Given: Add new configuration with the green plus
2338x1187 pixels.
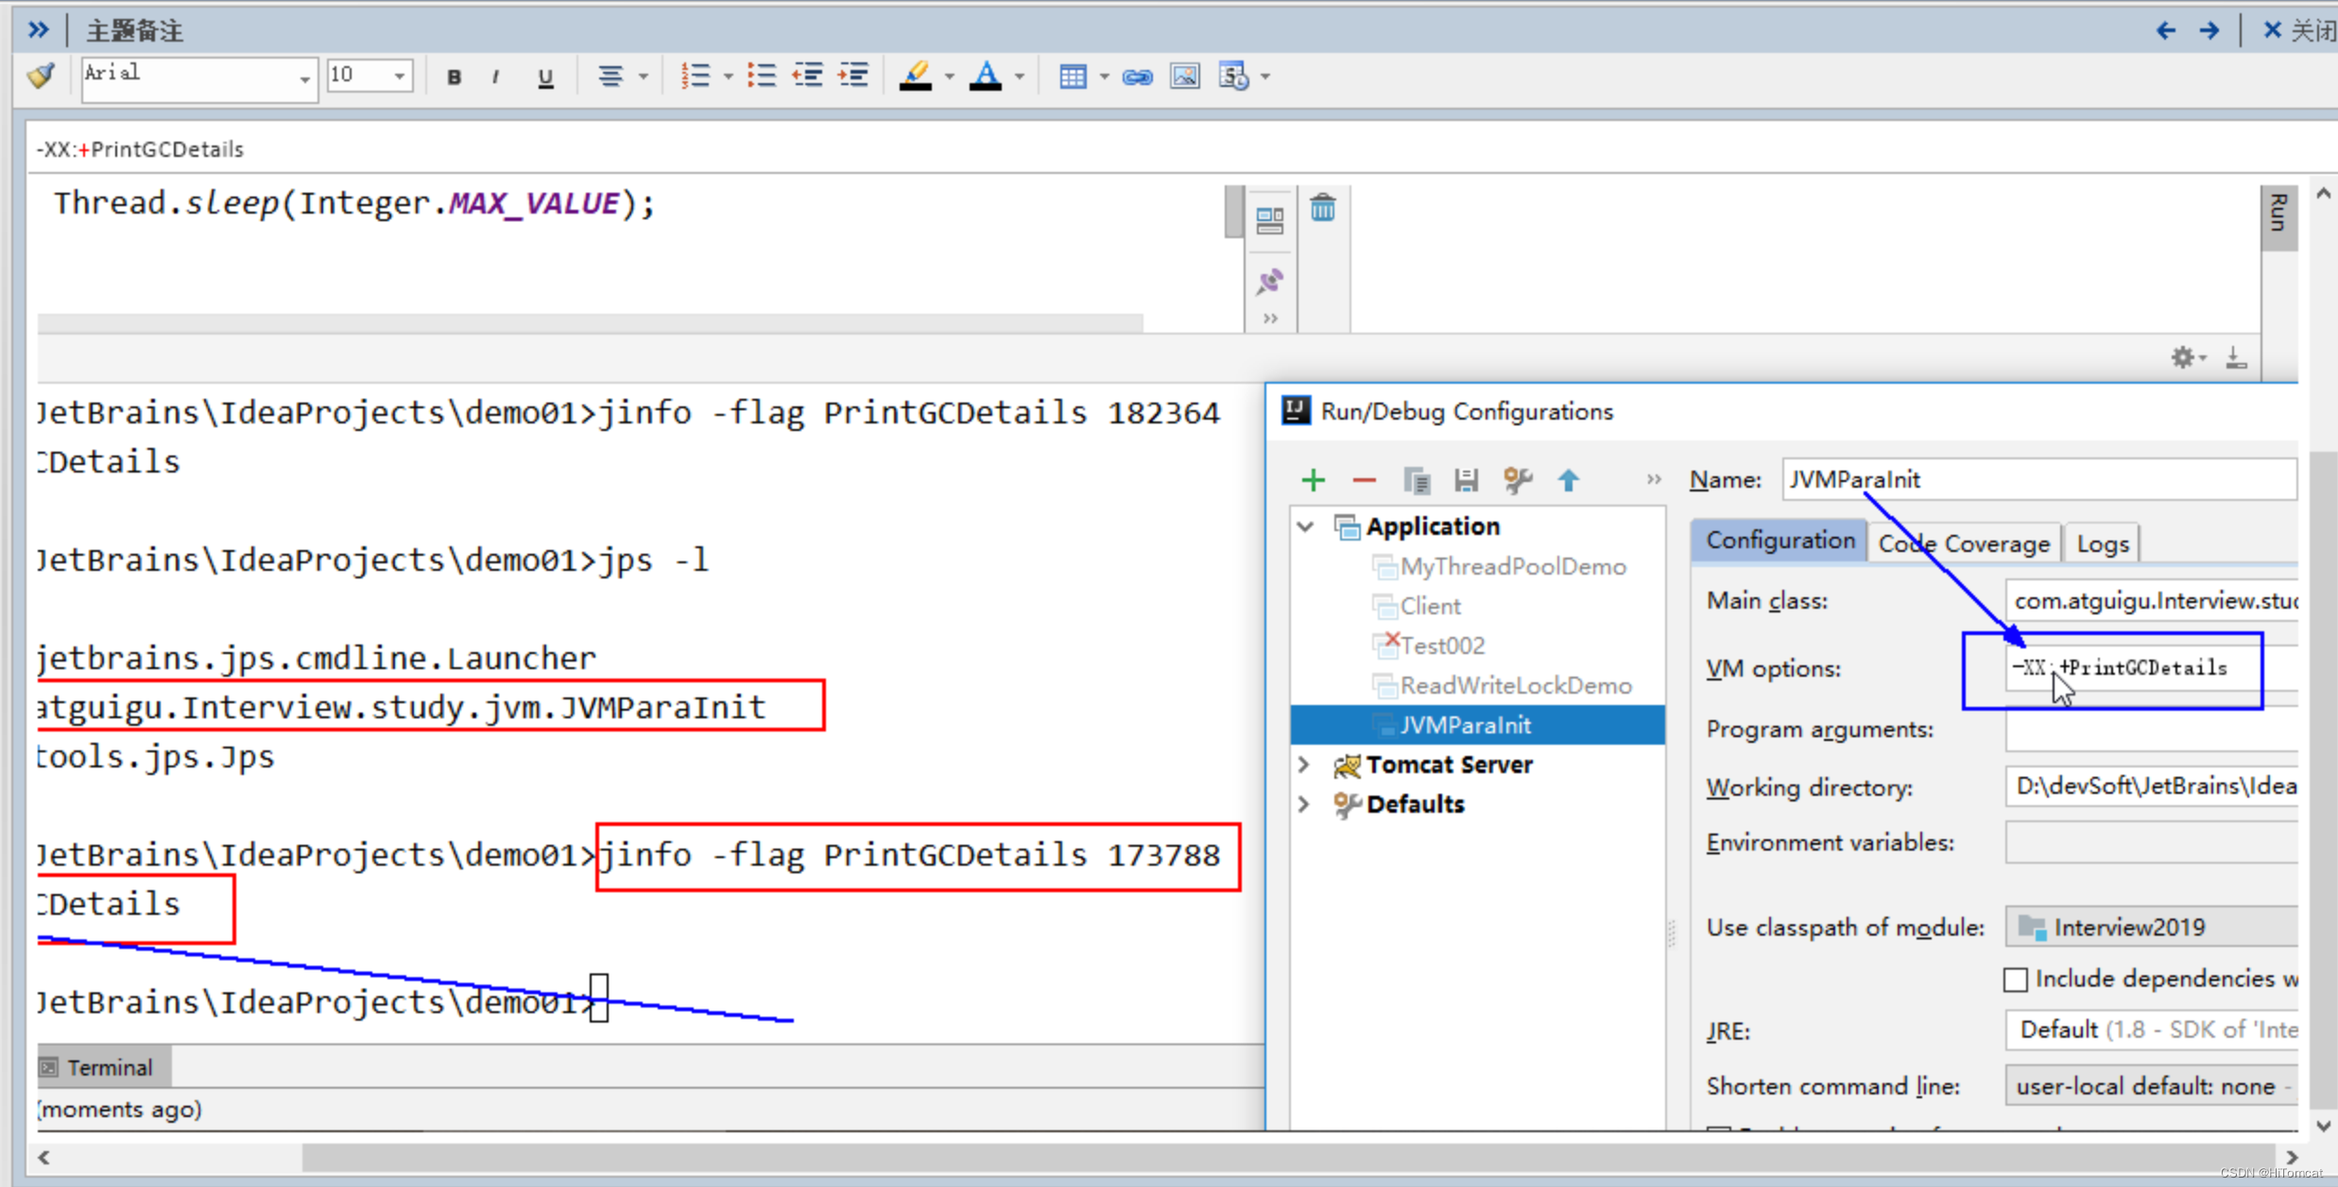Looking at the screenshot, I should [1313, 480].
